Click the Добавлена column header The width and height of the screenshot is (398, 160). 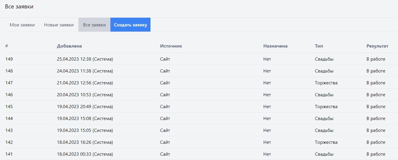point(69,46)
